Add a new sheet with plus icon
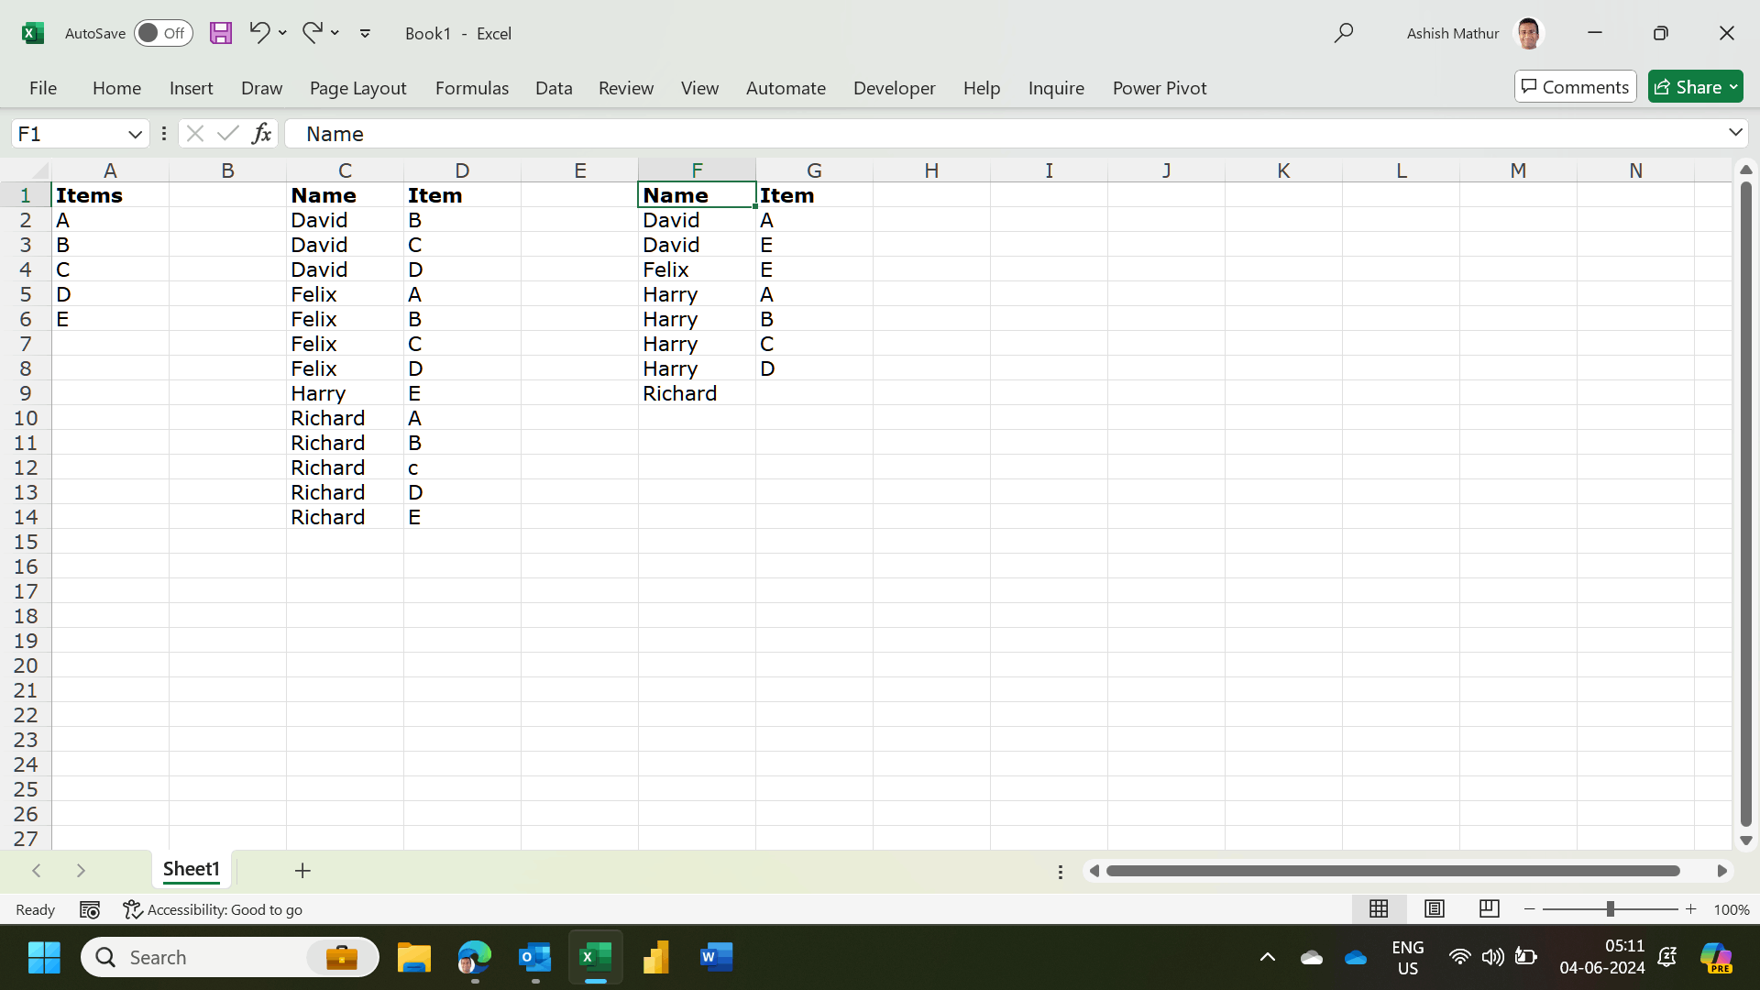Viewport: 1760px width, 990px height. pos(302,870)
